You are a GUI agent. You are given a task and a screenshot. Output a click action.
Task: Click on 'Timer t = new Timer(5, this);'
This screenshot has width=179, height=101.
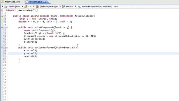tap(38, 19)
